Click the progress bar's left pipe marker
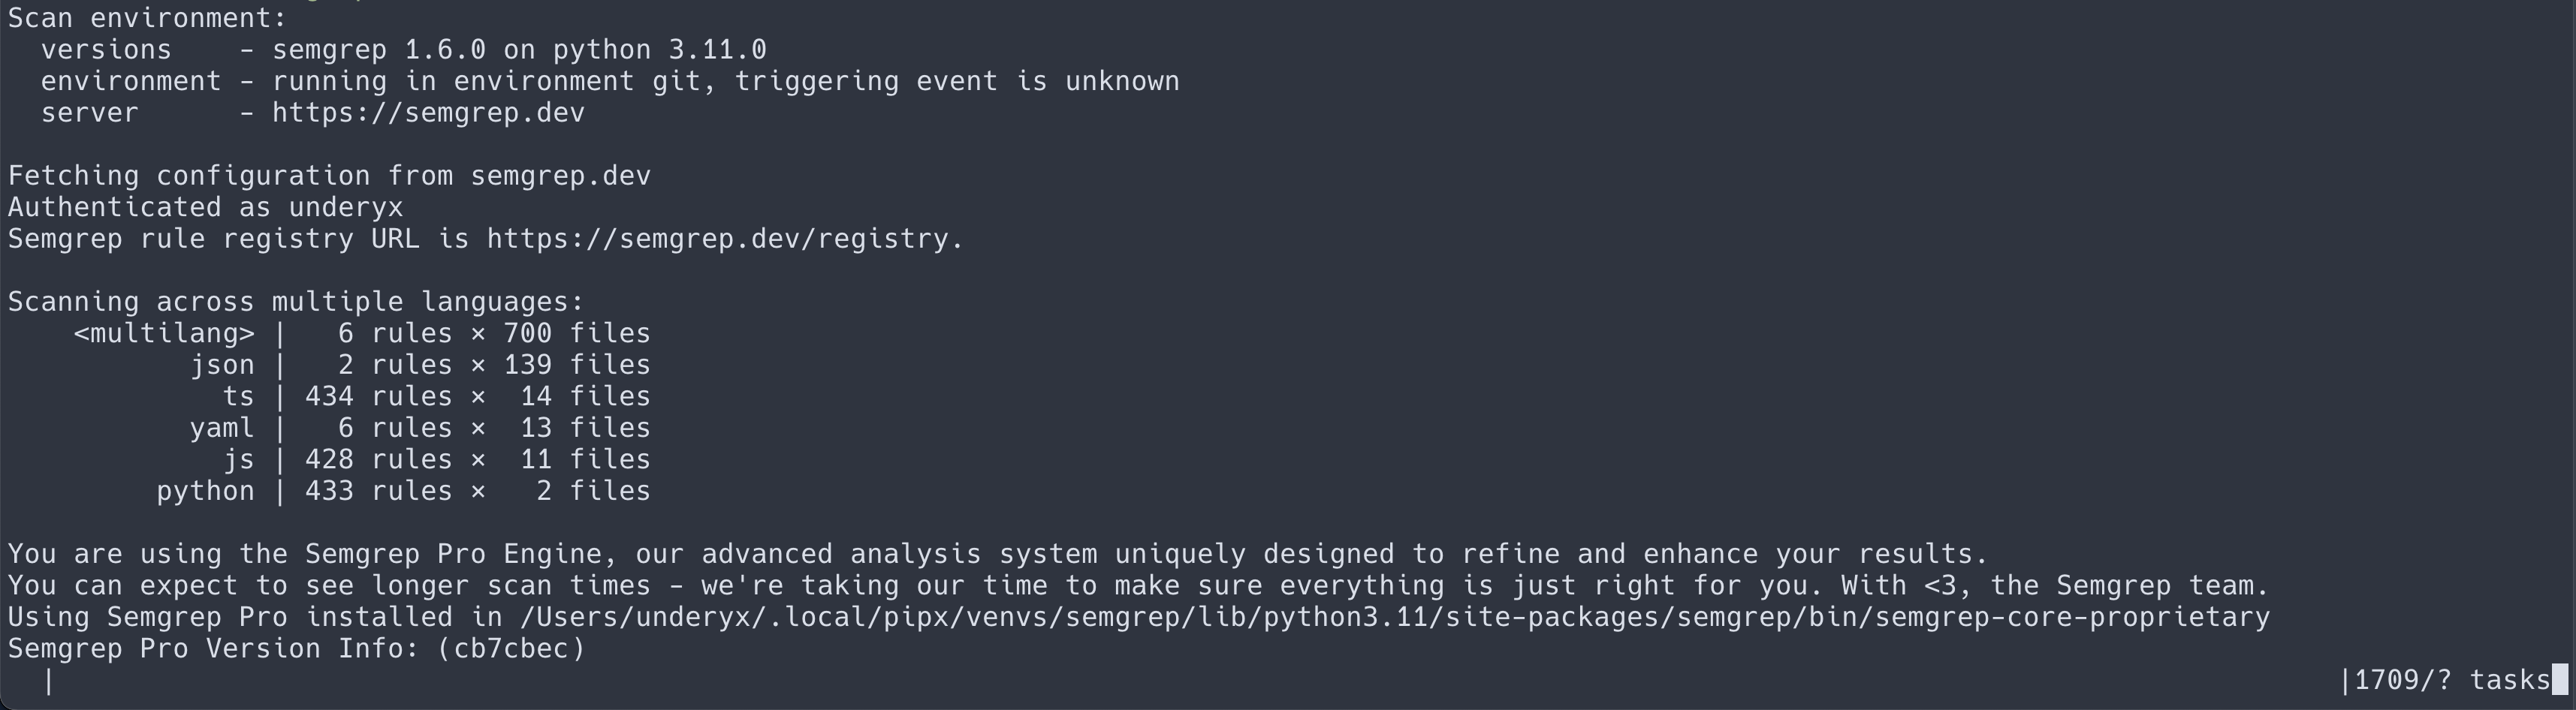2576x710 pixels. pyautogui.click(x=49, y=680)
